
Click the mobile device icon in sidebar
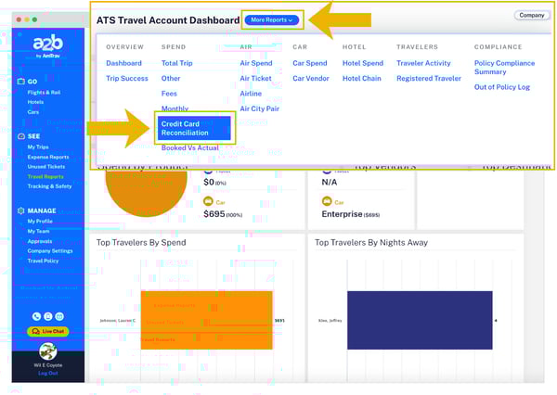[47, 316]
